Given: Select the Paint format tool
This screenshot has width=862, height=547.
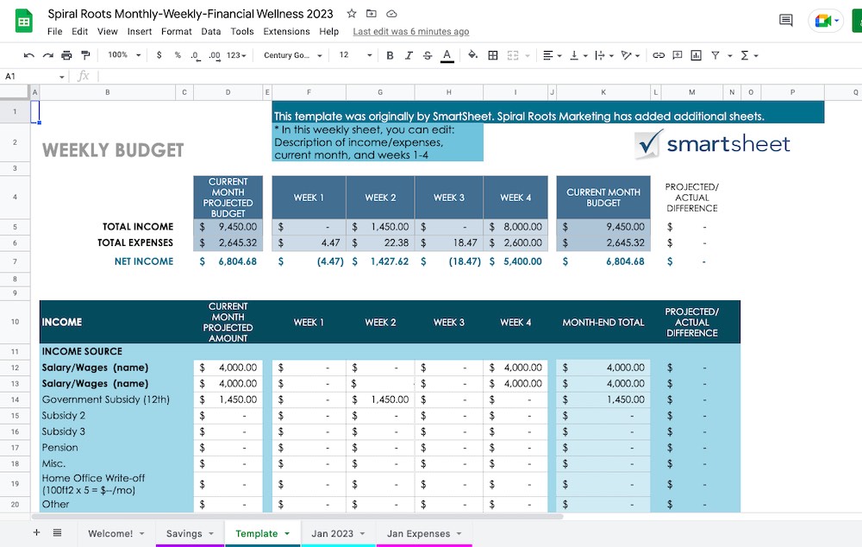Looking at the screenshot, I should (x=84, y=55).
